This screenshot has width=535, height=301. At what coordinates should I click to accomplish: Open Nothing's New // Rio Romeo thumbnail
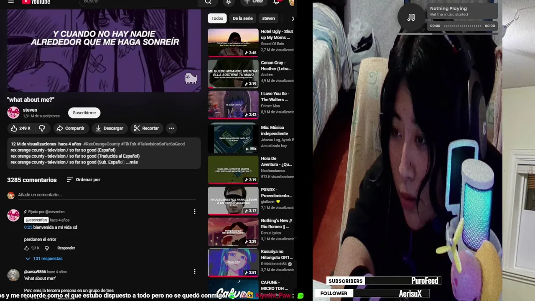click(233, 232)
